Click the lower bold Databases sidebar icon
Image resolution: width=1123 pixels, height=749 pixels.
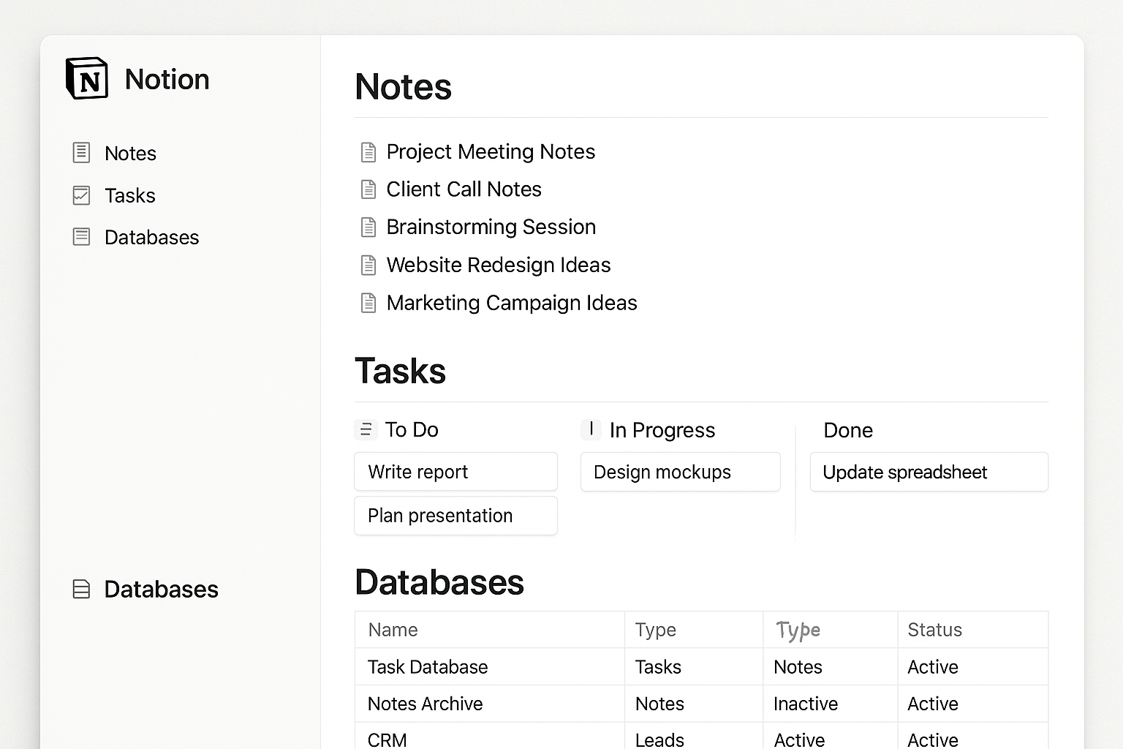pos(81,589)
